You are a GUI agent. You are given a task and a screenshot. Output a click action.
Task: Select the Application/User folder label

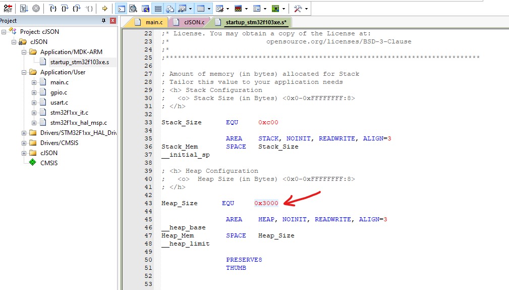click(63, 72)
